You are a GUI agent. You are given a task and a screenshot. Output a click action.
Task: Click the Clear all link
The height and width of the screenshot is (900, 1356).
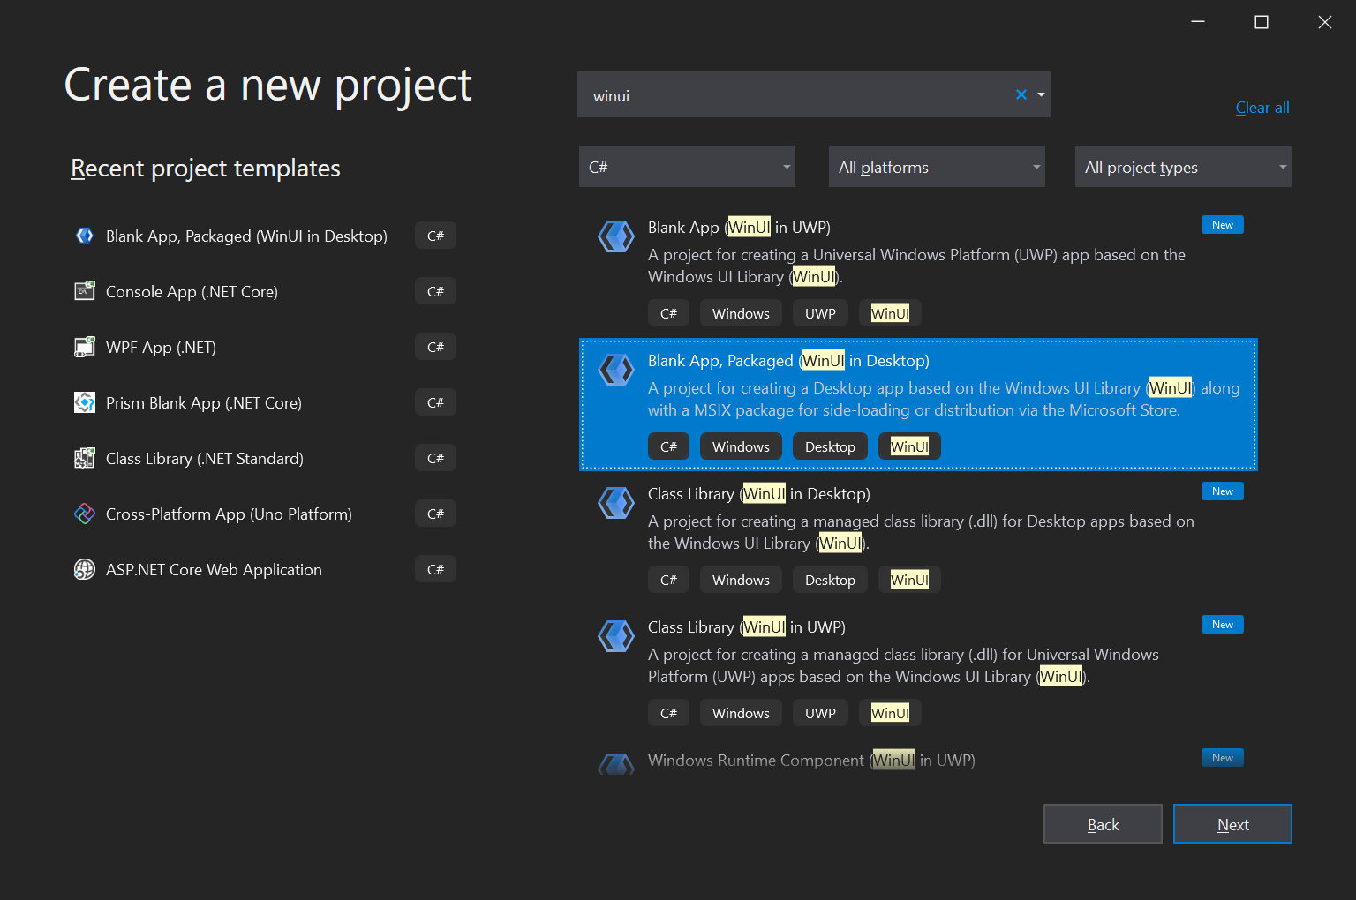1262,108
